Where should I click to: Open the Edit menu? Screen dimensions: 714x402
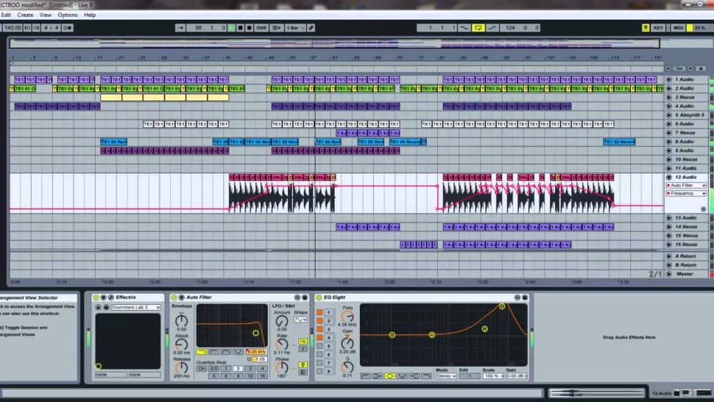point(6,15)
